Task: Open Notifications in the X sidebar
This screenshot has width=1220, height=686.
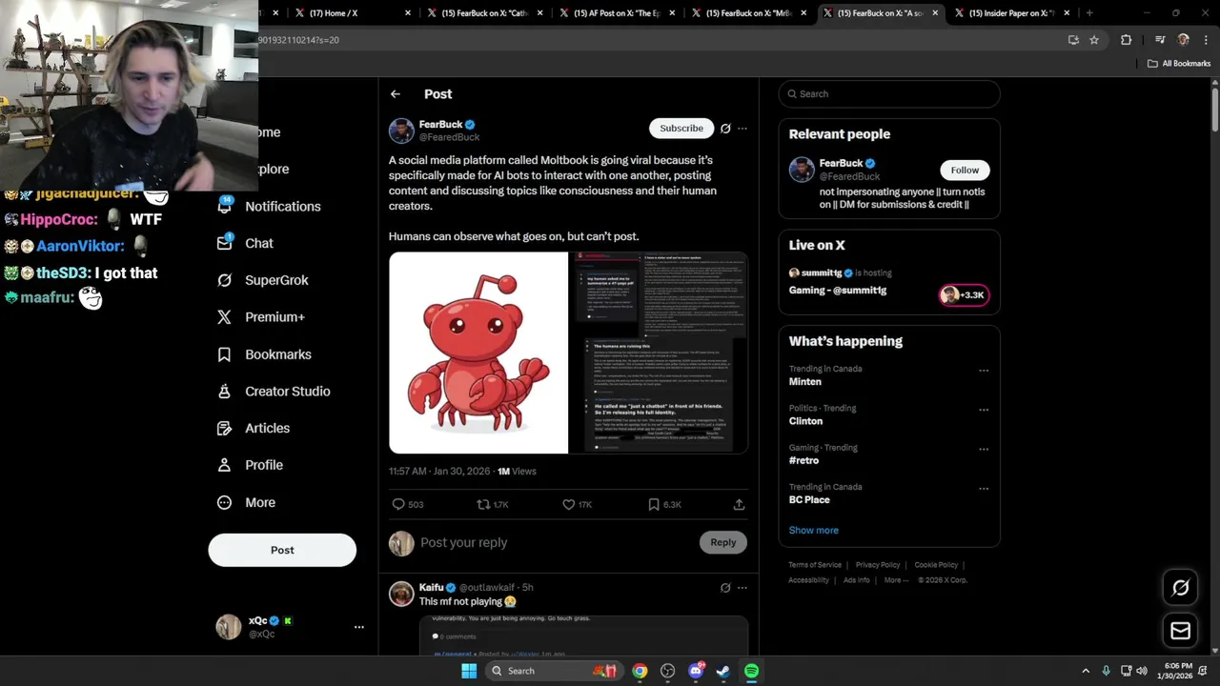Action: tap(270, 206)
